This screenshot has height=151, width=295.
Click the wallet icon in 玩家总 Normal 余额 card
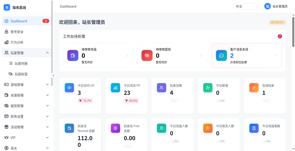tap(69, 128)
